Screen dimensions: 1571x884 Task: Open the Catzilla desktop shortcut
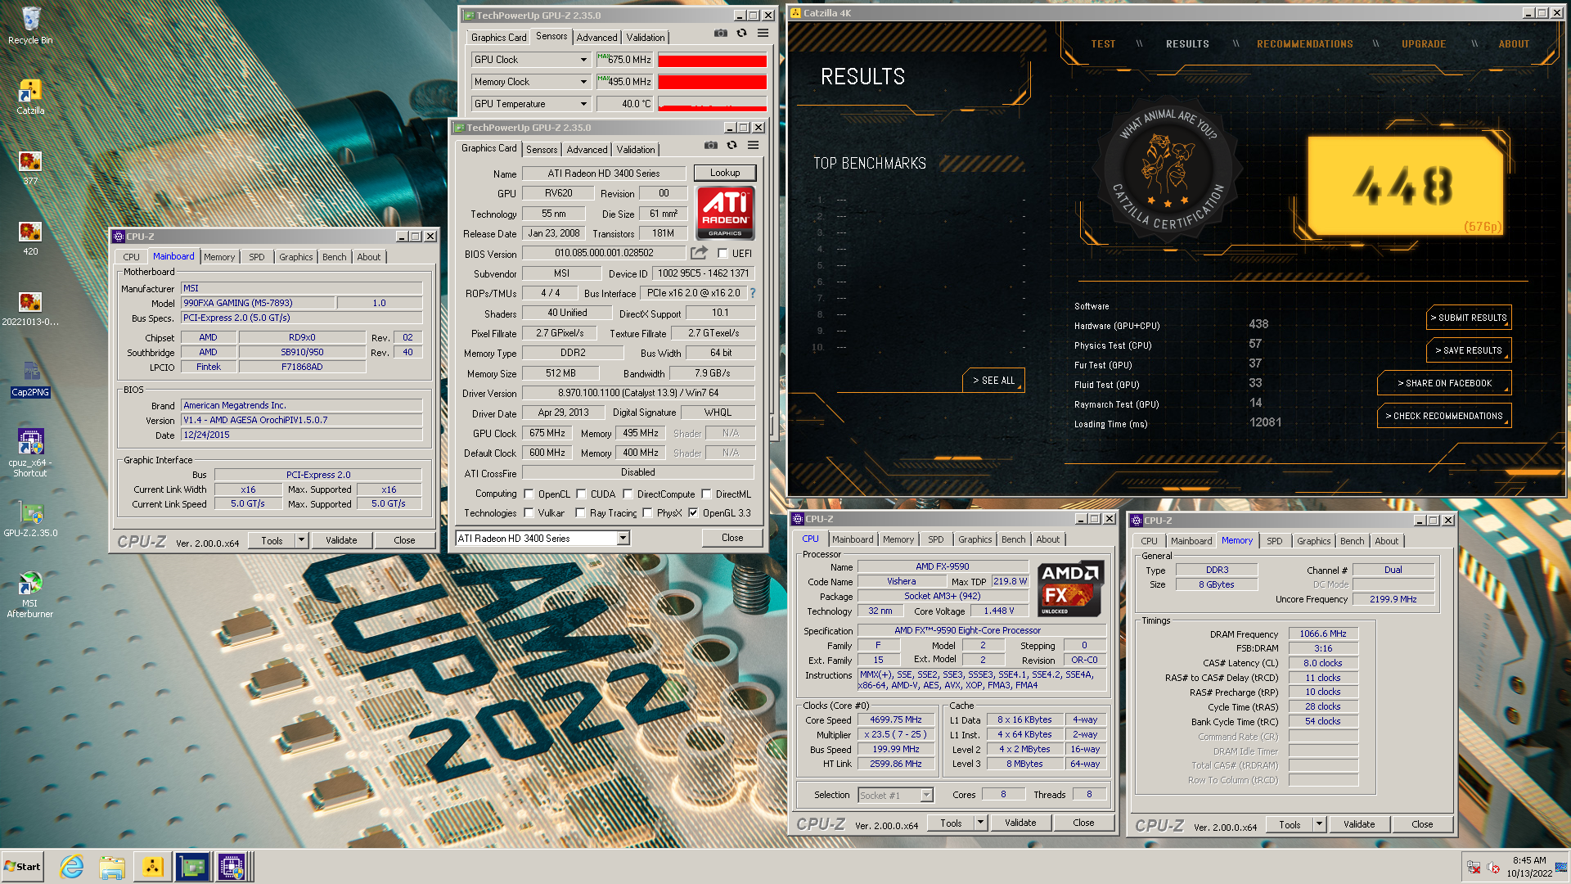tap(30, 97)
